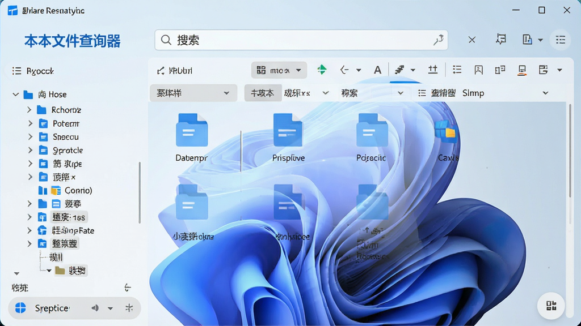Click the Windows logo icon by Sreptice
Viewport: 581px width, 326px height.
coord(20,308)
